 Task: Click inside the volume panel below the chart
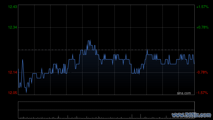tap(106, 110)
